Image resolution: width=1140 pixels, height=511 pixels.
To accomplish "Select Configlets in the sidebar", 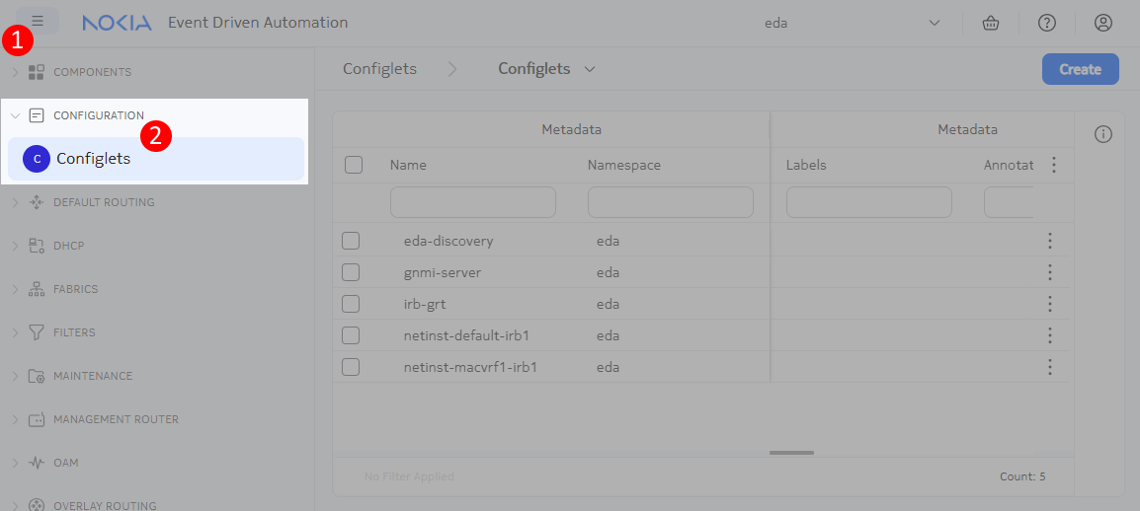I will click(x=93, y=158).
